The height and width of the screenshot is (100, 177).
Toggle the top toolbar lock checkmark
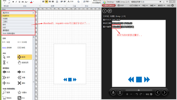click(x=172, y=5)
